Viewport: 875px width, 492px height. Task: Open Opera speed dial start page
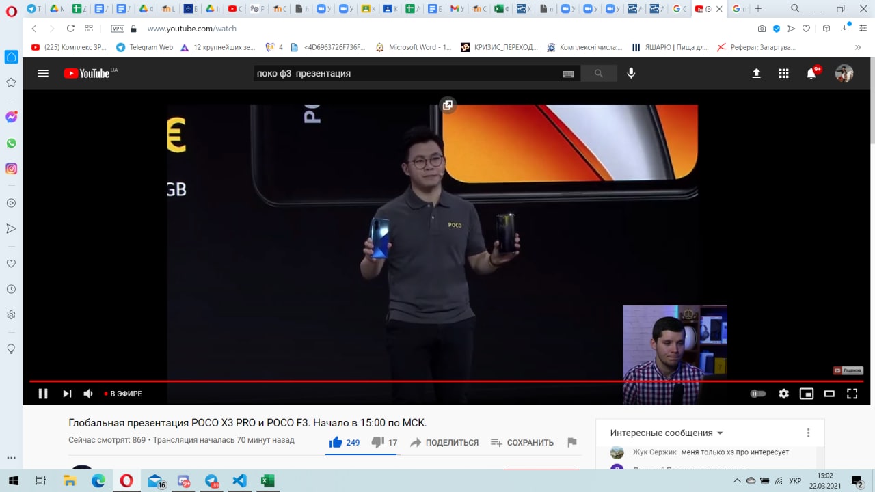pyautogui.click(x=89, y=29)
